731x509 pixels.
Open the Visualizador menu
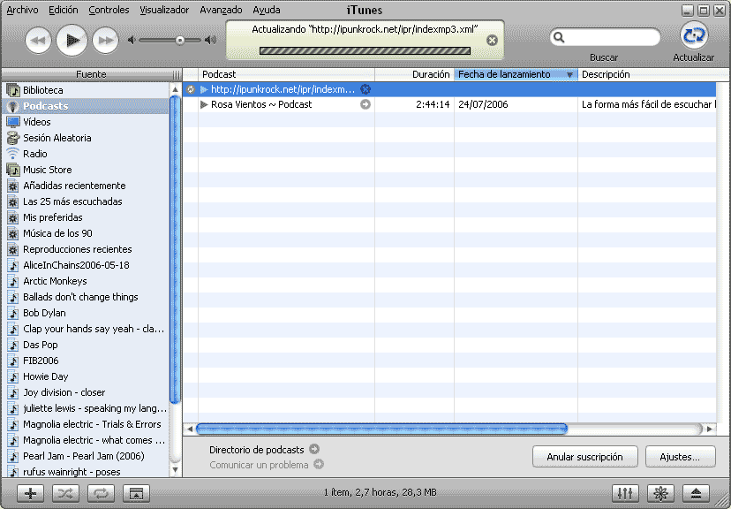click(164, 10)
